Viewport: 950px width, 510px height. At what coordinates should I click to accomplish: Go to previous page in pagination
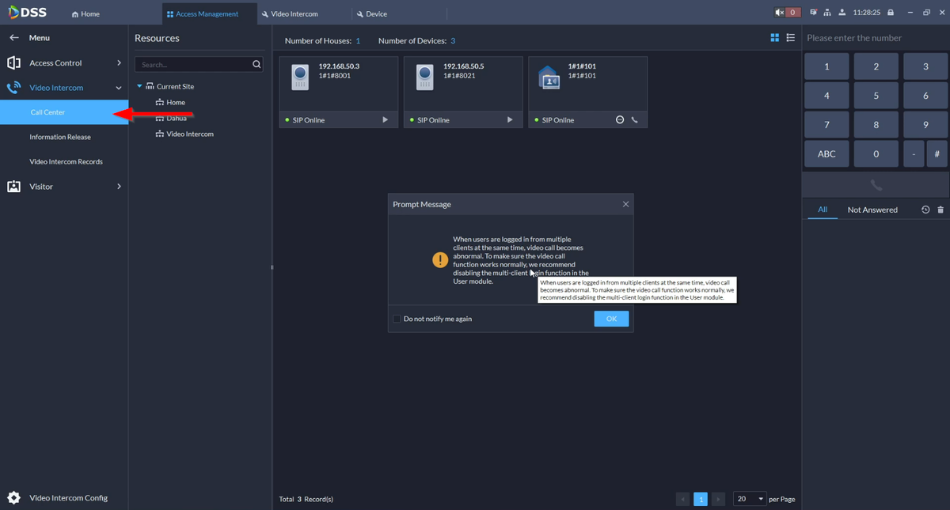(682, 499)
